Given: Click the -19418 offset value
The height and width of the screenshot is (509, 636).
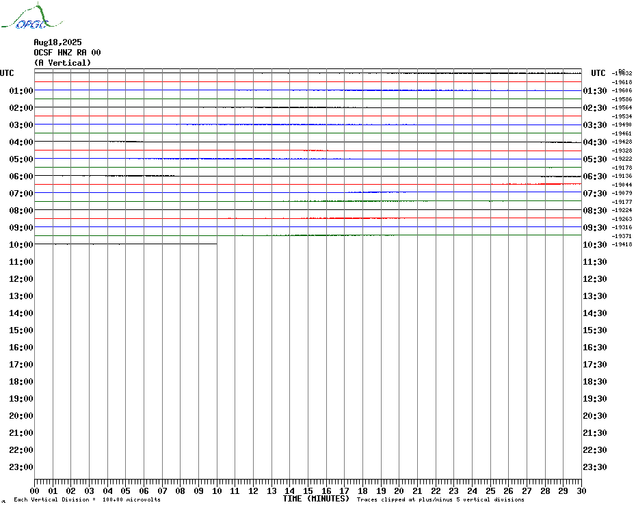Looking at the screenshot, I should click(622, 244).
